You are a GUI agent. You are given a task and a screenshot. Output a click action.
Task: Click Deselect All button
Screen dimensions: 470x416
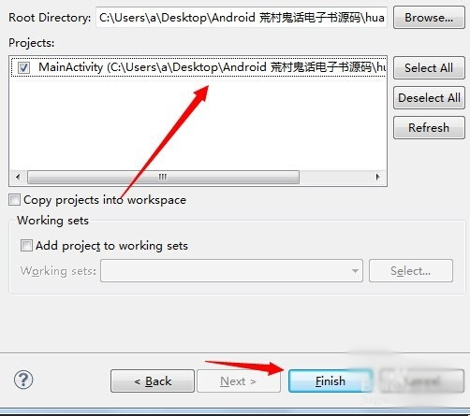(429, 97)
